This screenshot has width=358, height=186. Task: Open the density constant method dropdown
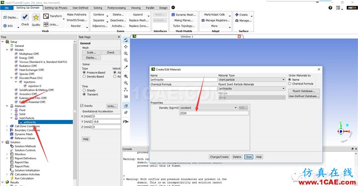point(209,108)
